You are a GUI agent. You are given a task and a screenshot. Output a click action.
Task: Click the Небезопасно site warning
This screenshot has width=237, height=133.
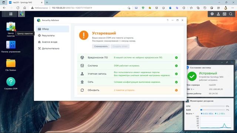[x=40, y=8]
